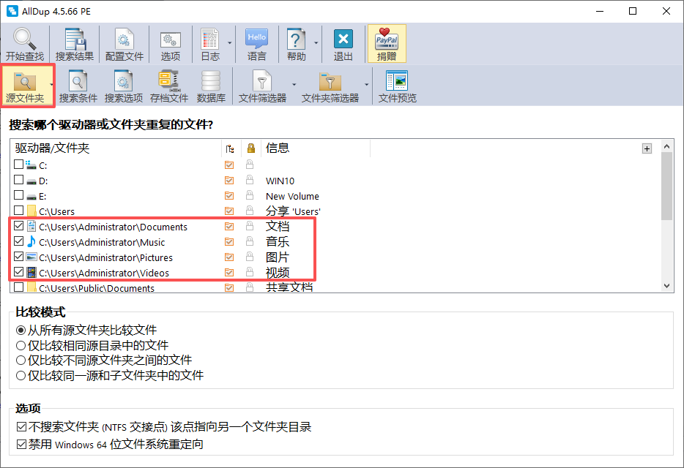Screen dimensions: 684x468
Task: Toggle subfolder icon for Pictures row
Action: coord(229,257)
